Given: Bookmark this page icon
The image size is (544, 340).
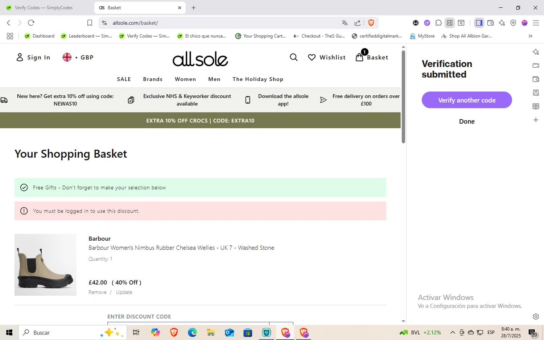Looking at the screenshot, I should (x=90, y=23).
